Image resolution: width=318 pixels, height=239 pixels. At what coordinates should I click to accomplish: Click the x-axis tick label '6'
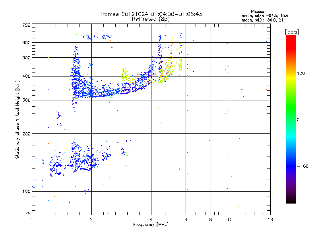[186, 219]
